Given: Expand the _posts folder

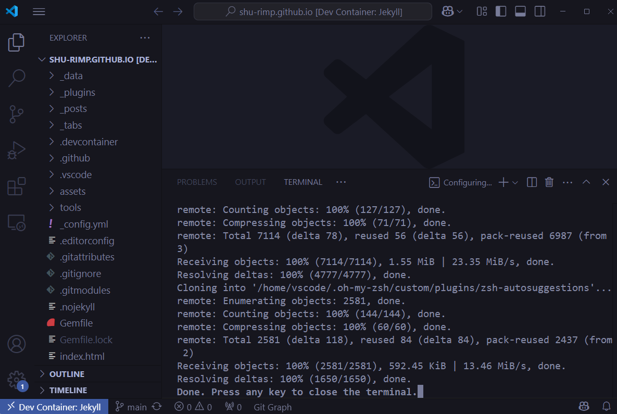Looking at the screenshot, I should click(98, 109).
